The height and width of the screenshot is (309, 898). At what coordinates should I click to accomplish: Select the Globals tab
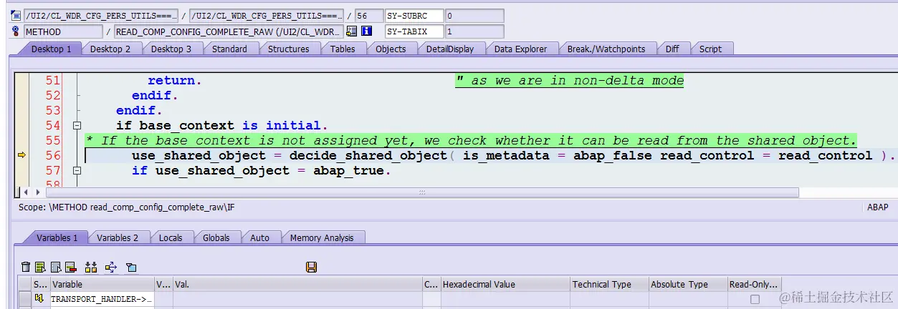(216, 237)
